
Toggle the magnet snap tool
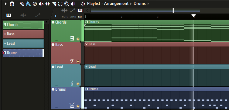(12, 4)
